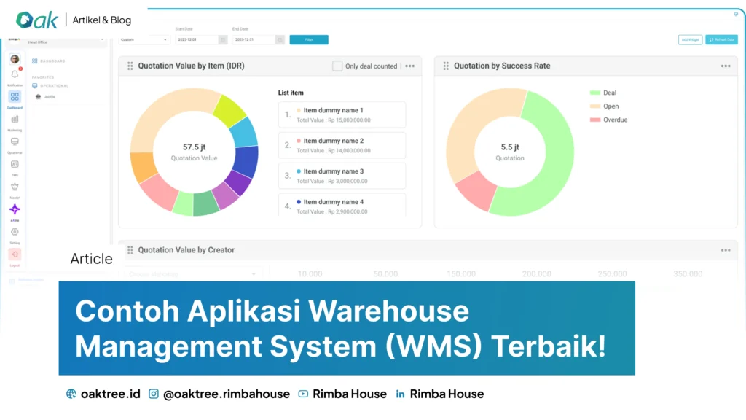Toggle the Deal legend entry

tap(603, 93)
